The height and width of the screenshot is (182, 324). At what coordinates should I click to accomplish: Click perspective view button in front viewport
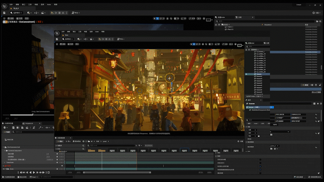[x=63, y=44]
